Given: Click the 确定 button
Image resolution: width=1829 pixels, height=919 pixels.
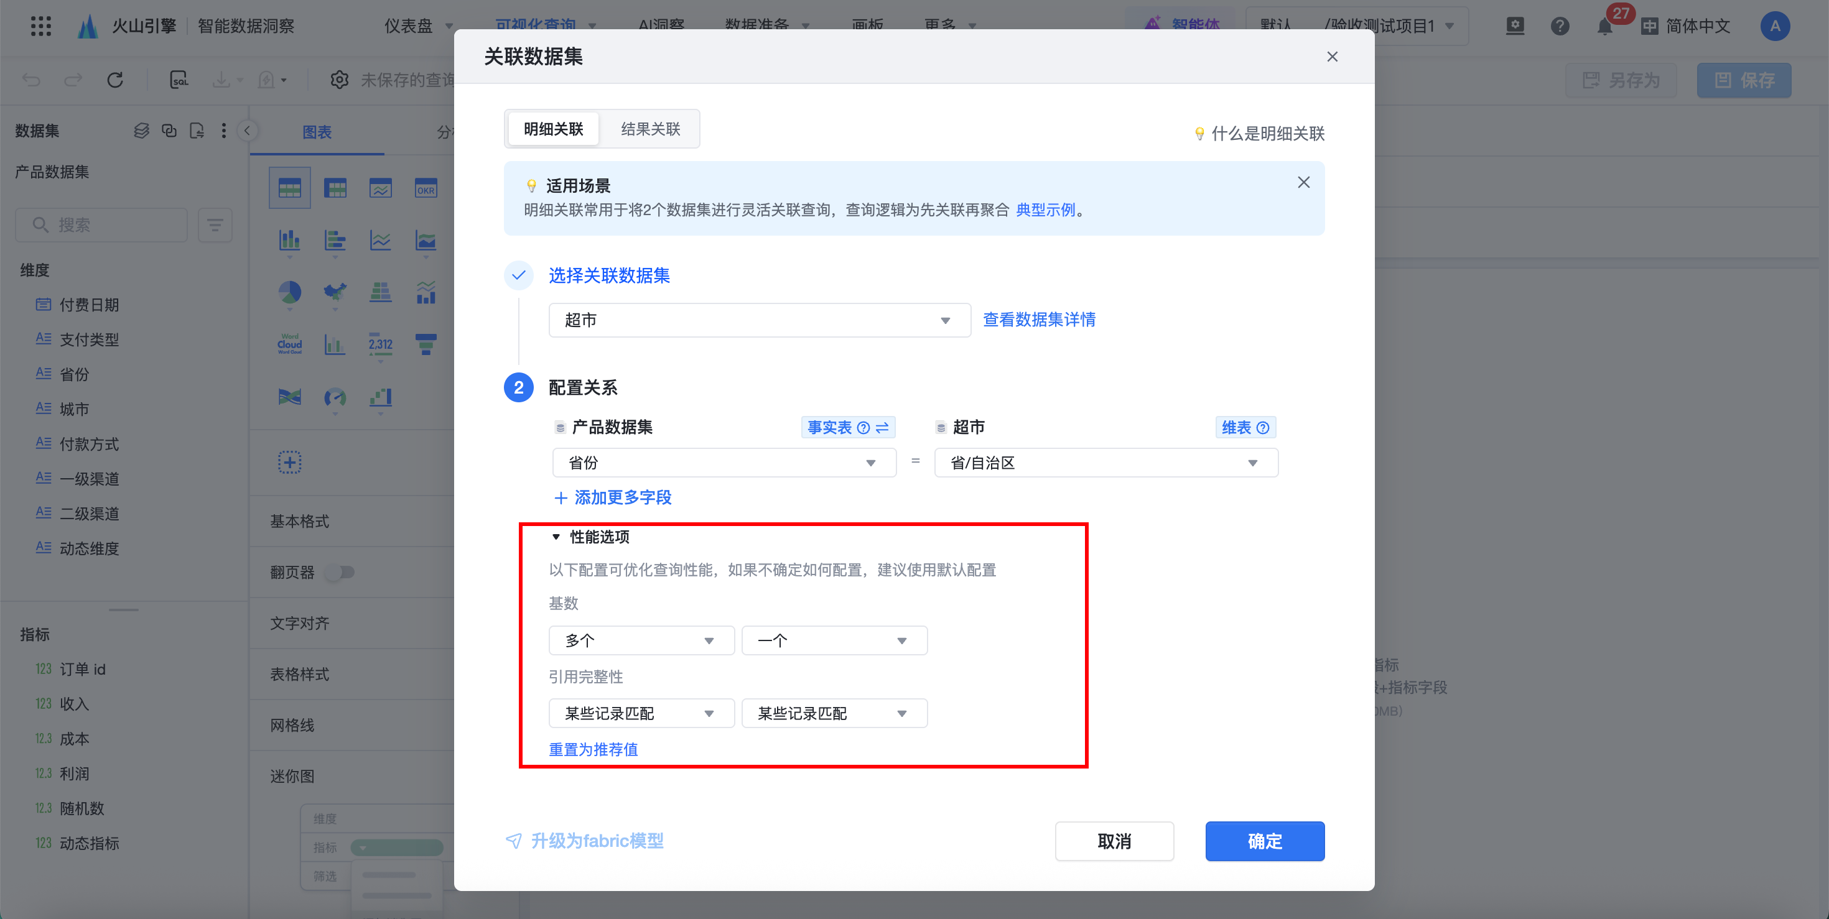Looking at the screenshot, I should point(1264,841).
